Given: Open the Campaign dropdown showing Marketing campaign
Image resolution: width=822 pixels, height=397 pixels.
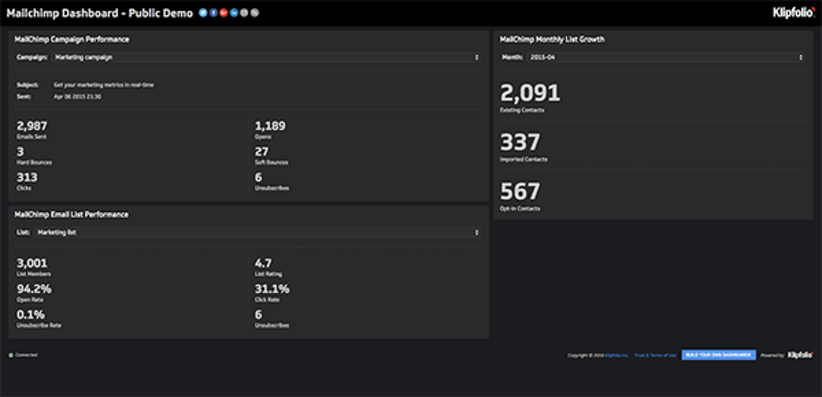Looking at the screenshot, I should click(267, 57).
